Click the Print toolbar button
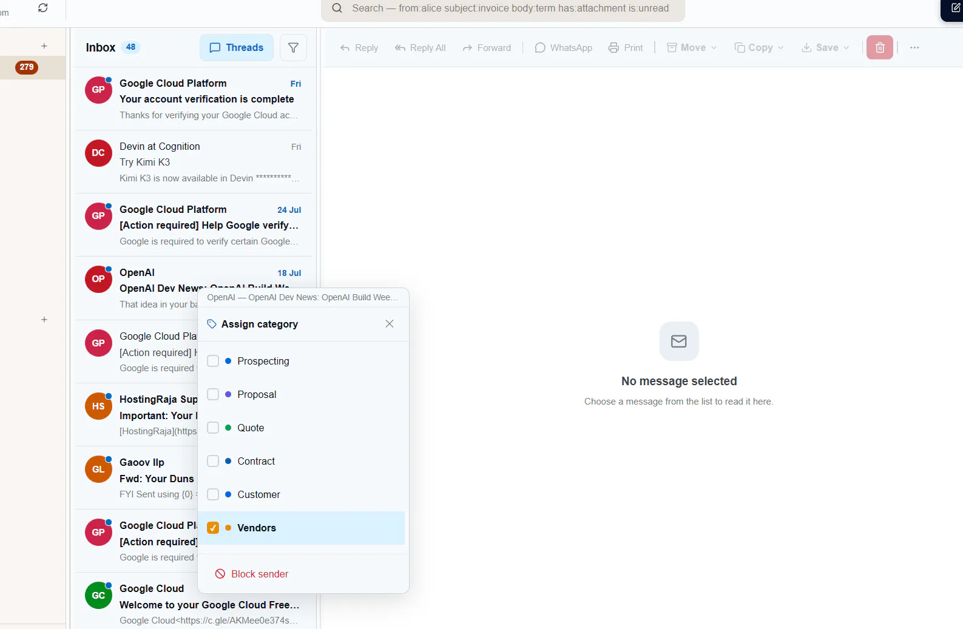The height and width of the screenshot is (629, 963). point(626,48)
